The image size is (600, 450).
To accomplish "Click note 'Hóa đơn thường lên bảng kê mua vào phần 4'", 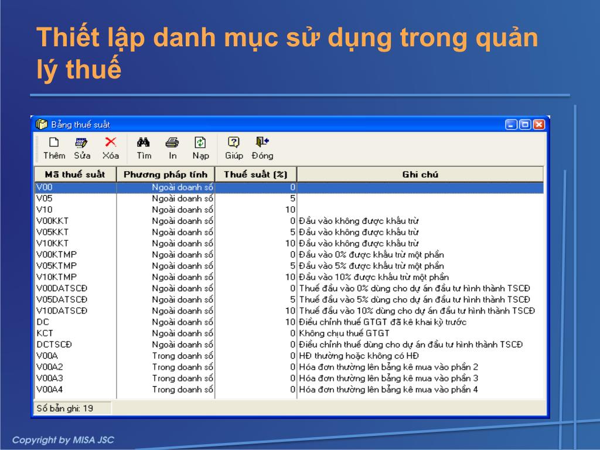I will 388,389.
